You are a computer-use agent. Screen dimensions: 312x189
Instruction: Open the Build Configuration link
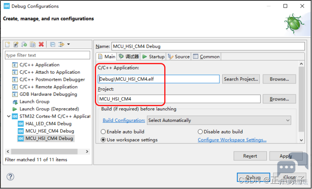click(x=124, y=120)
